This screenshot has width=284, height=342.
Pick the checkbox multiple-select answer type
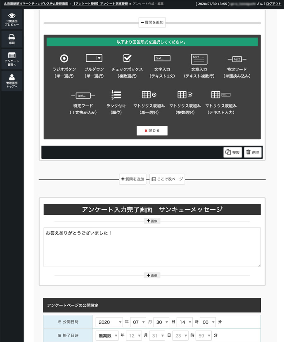tap(127, 59)
